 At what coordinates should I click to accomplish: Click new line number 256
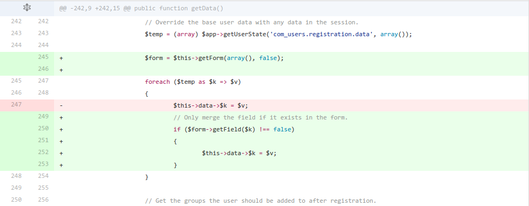pos(43,200)
